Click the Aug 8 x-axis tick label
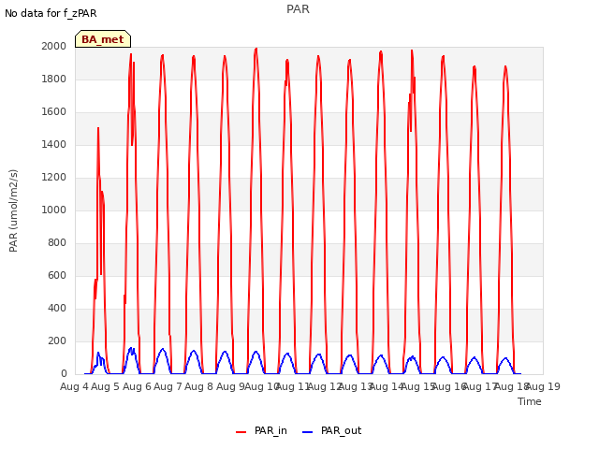The image size is (599, 449). coord(199,386)
